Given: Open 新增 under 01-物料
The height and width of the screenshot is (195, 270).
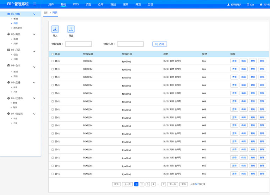Looking at the screenshot, I should 16,19.
